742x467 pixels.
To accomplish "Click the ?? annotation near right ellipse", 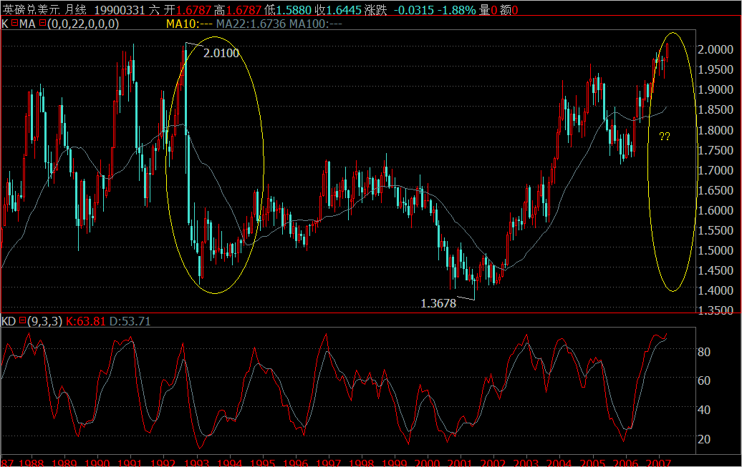I will pos(665,136).
